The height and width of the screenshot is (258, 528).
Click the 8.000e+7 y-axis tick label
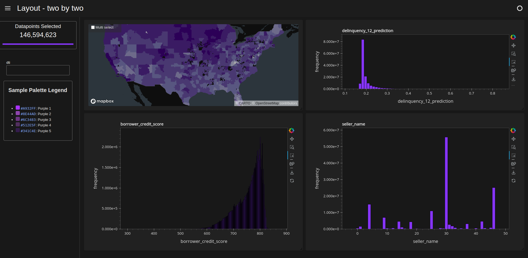coord(331,41)
